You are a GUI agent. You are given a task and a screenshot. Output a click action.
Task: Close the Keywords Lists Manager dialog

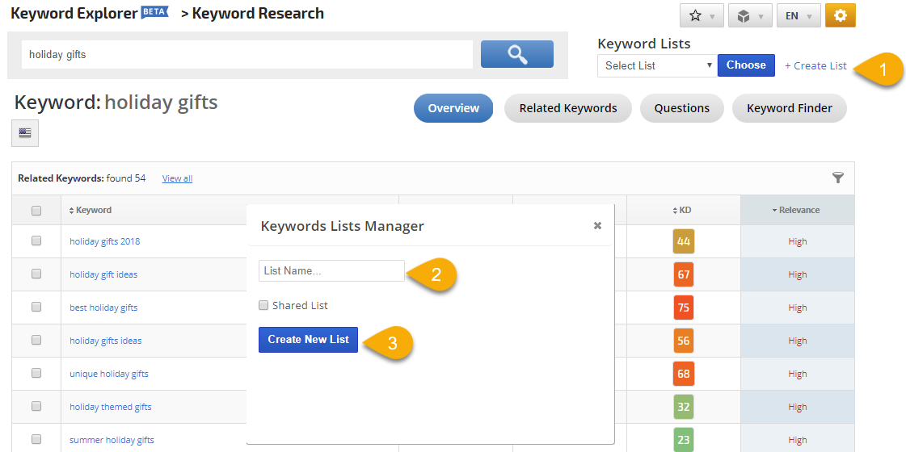(597, 226)
